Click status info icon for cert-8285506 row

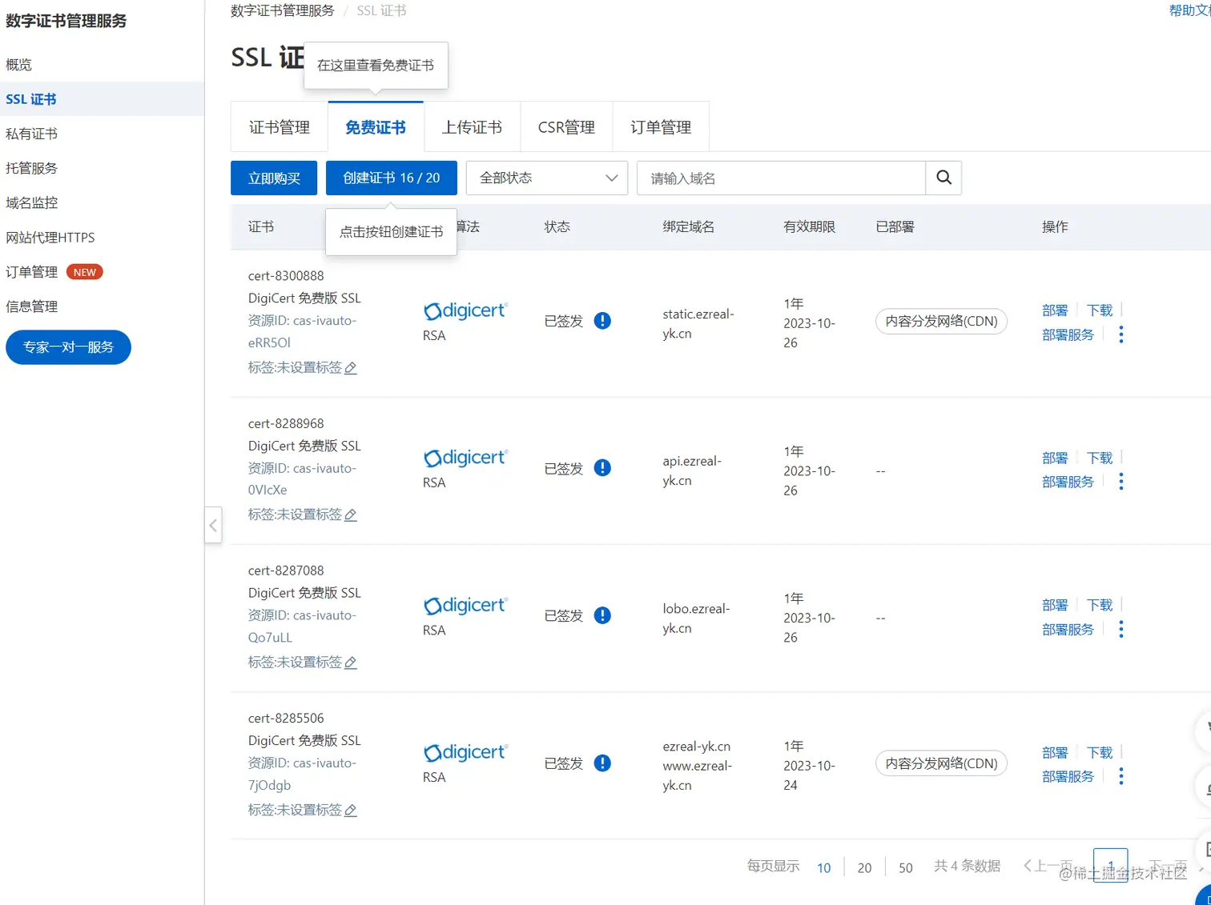(x=602, y=763)
